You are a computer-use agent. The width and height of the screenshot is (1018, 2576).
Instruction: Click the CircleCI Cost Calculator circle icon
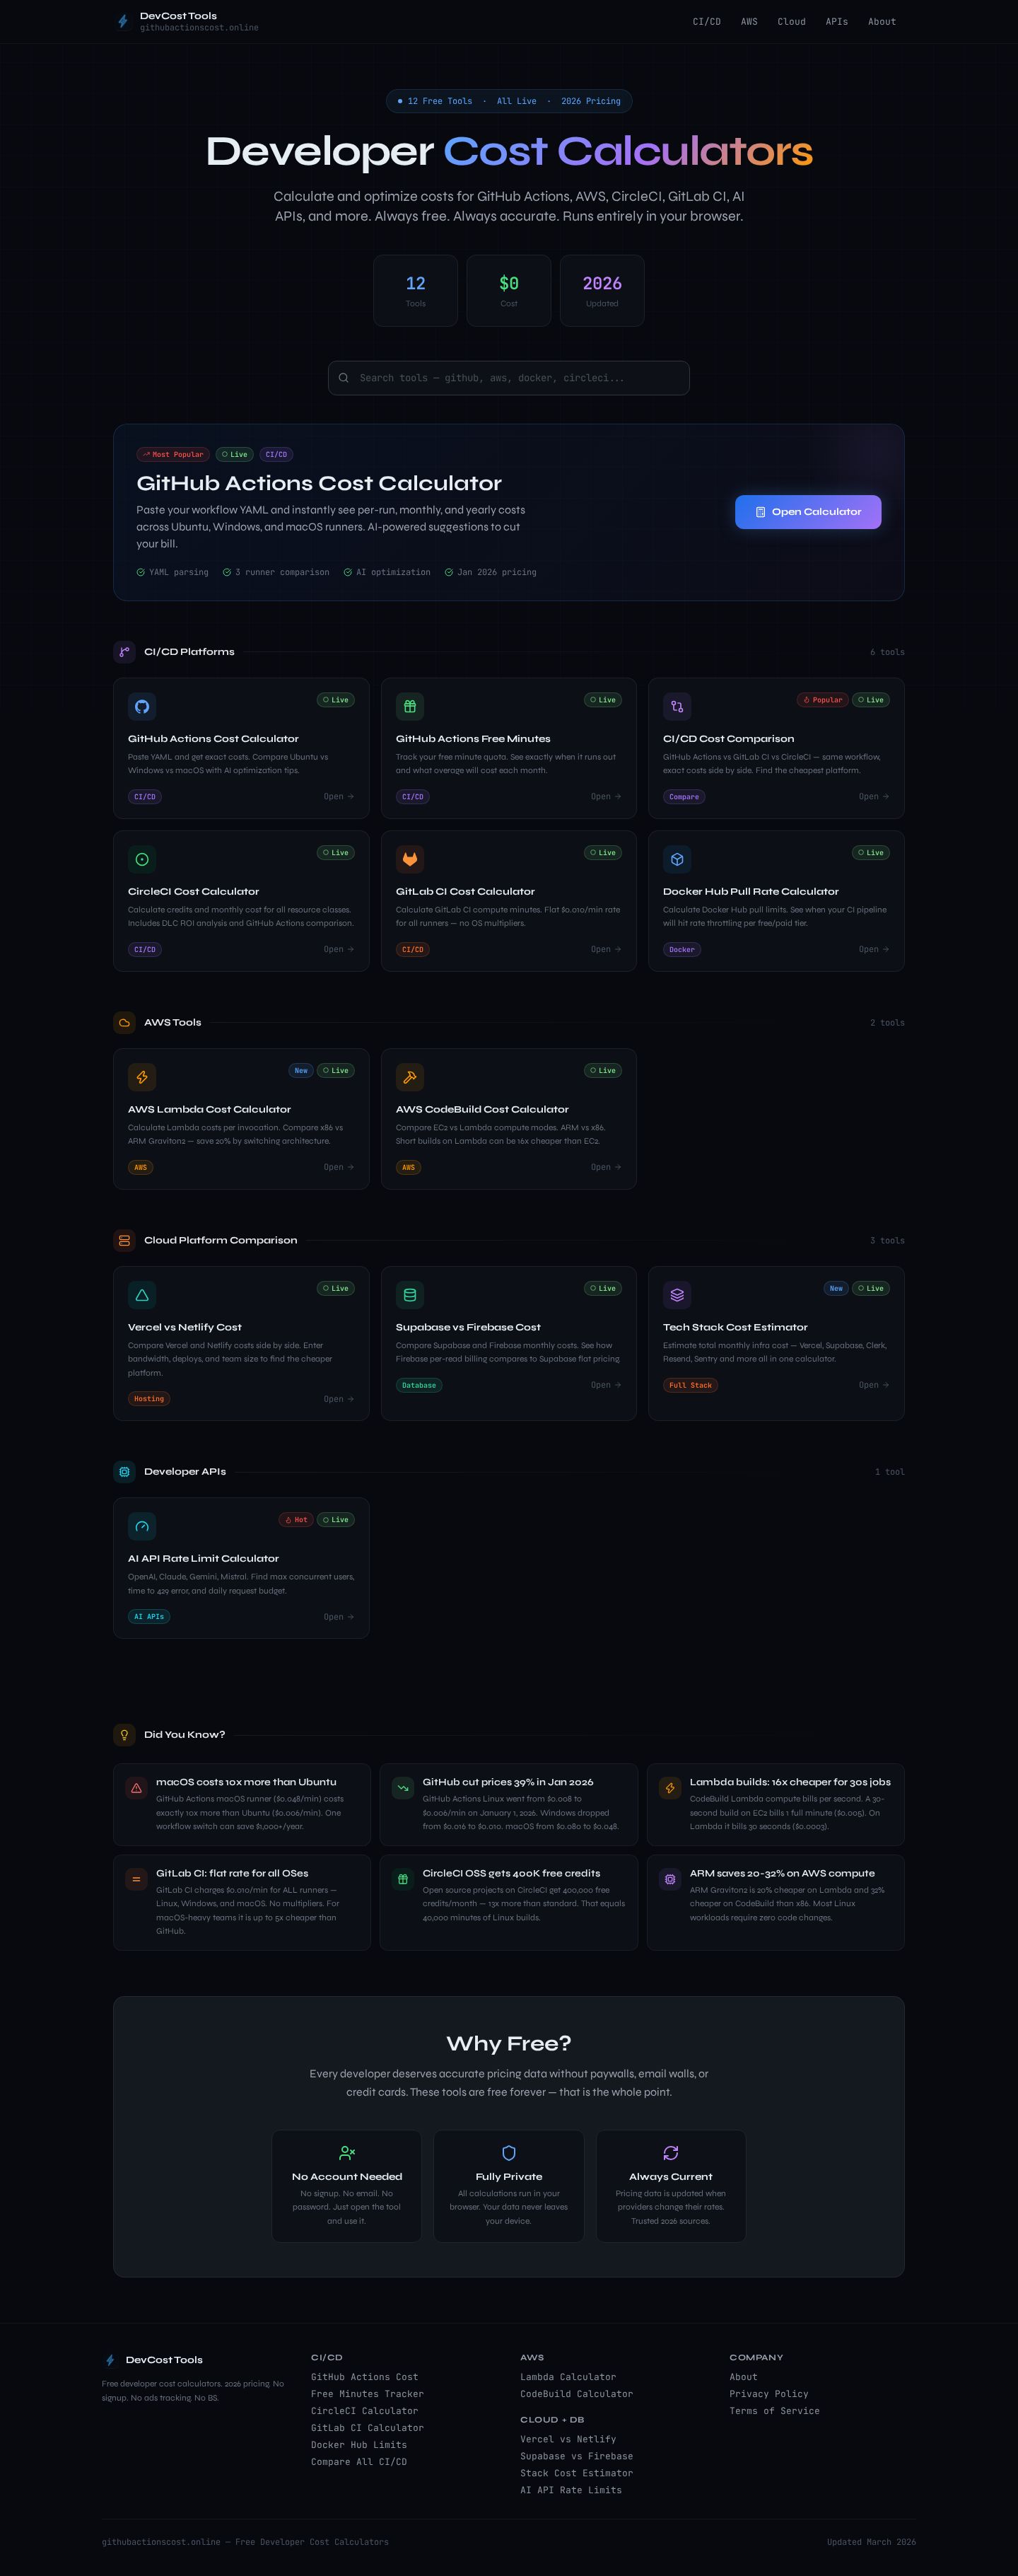pos(142,859)
